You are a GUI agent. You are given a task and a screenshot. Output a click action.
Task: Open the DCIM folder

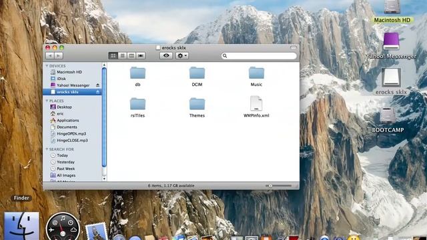197,73
